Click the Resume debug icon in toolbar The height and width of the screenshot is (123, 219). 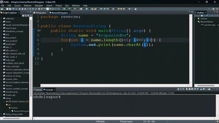[x=20, y=9]
